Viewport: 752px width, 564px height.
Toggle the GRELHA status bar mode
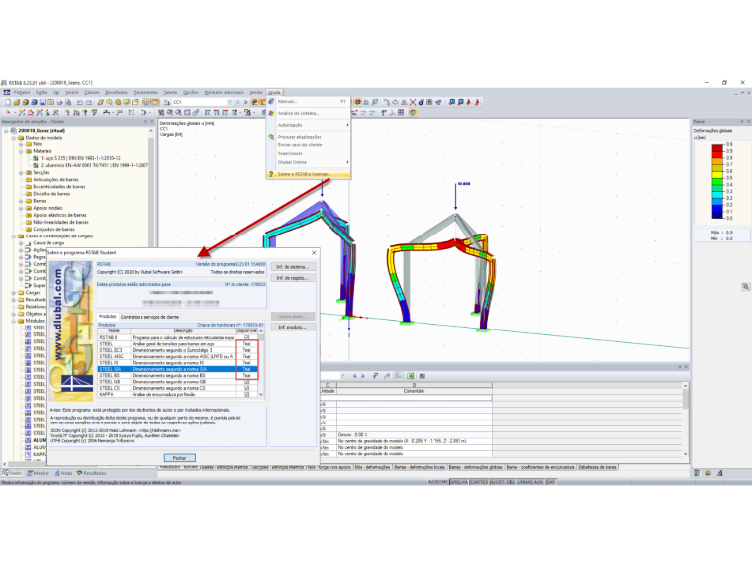(459, 482)
